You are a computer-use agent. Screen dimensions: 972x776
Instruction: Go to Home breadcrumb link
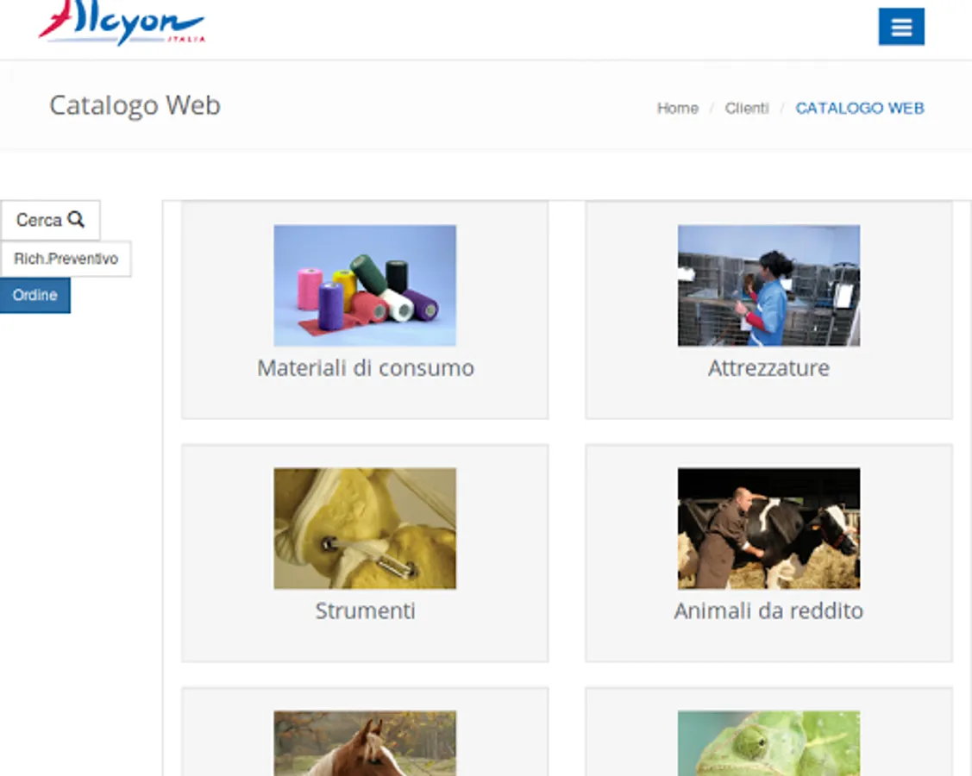pyautogui.click(x=678, y=109)
